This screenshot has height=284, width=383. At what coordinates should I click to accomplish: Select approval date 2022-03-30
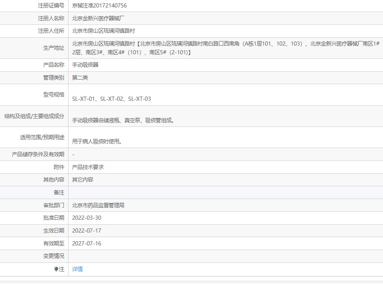[x=87, y=218]
